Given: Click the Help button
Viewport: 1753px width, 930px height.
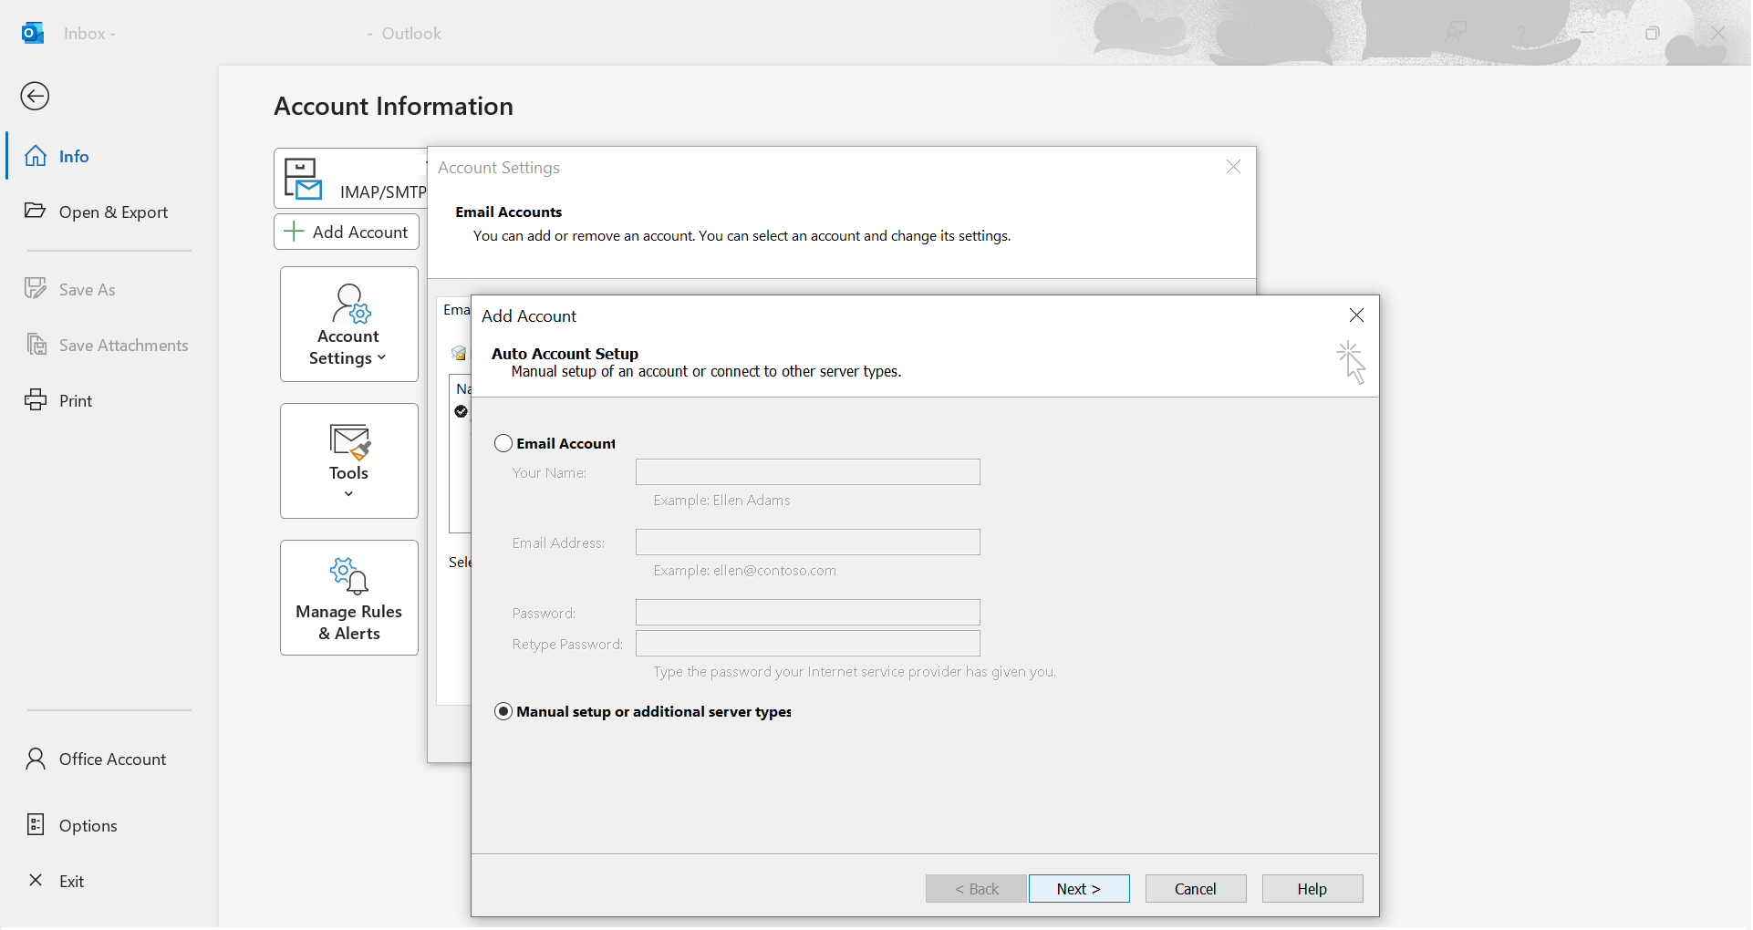Looking at the screenshot, I should [1312, 889].
